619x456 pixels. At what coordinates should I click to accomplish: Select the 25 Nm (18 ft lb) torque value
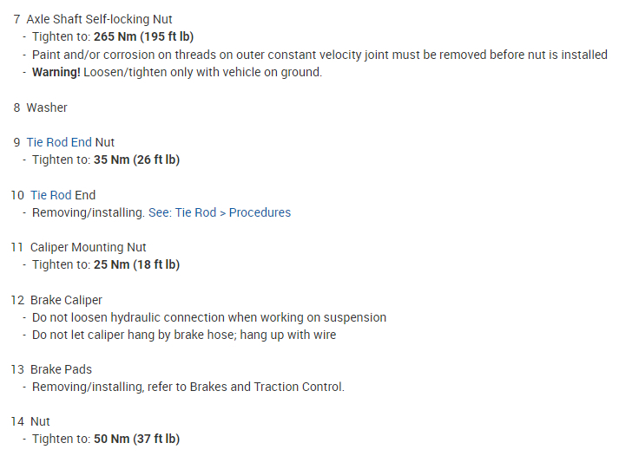(136, 264)
